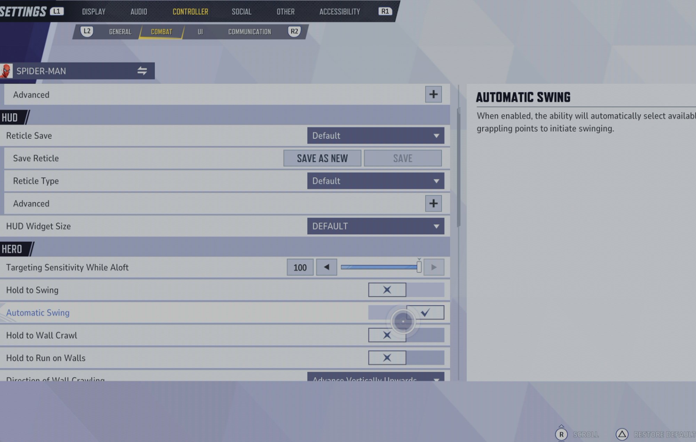Switch to the Display tab
Screen dimensions: 696x442
[94, 12]
